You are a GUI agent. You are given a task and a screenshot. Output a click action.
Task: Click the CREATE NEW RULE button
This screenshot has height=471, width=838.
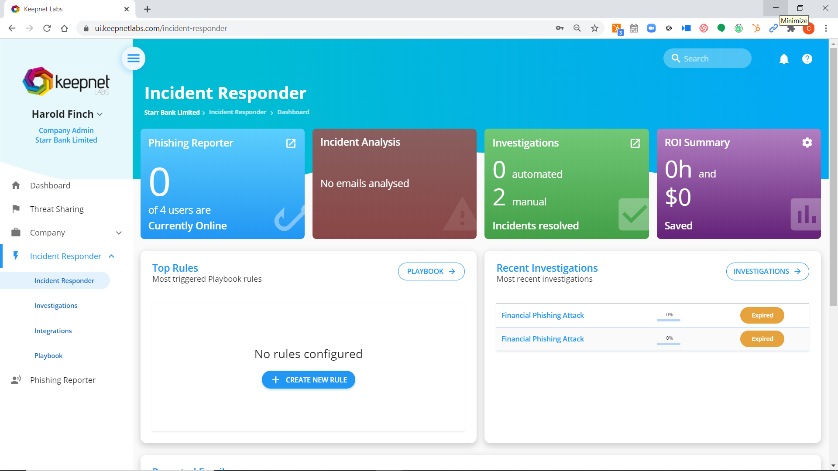coord(308,380)
